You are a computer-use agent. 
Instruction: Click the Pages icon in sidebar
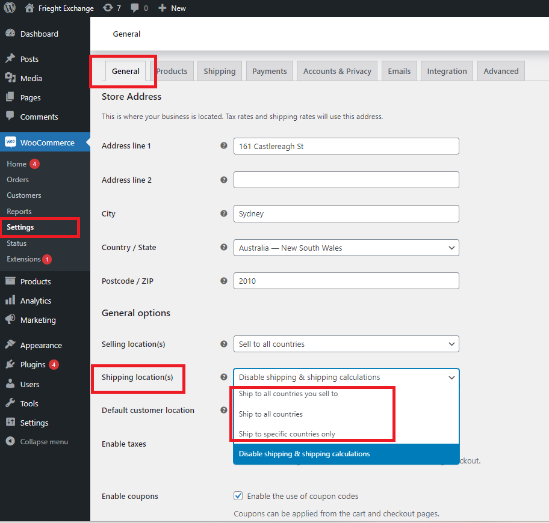(10, 97)
